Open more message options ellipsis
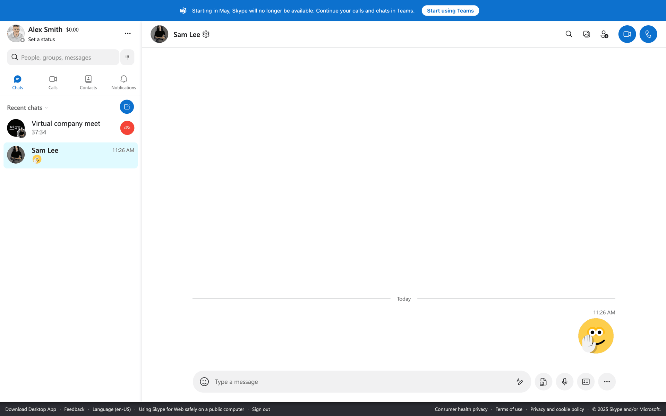The height and width of the screenshot is (416, 666). (x=607, y=382)
